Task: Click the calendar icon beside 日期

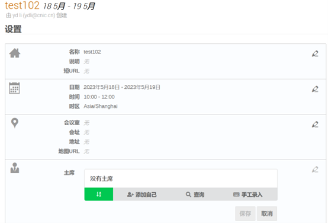Action: tap(14, 88)
